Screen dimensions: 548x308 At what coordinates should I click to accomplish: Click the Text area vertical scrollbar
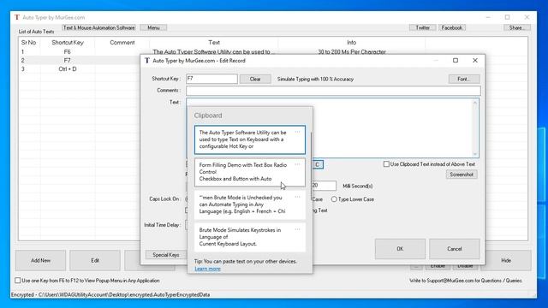coord(475,128)
